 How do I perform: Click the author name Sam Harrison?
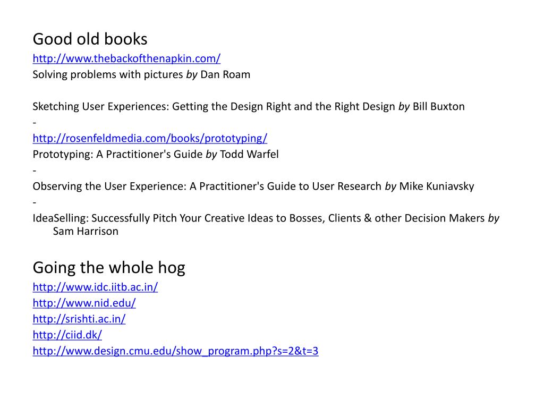pos(86,232)
